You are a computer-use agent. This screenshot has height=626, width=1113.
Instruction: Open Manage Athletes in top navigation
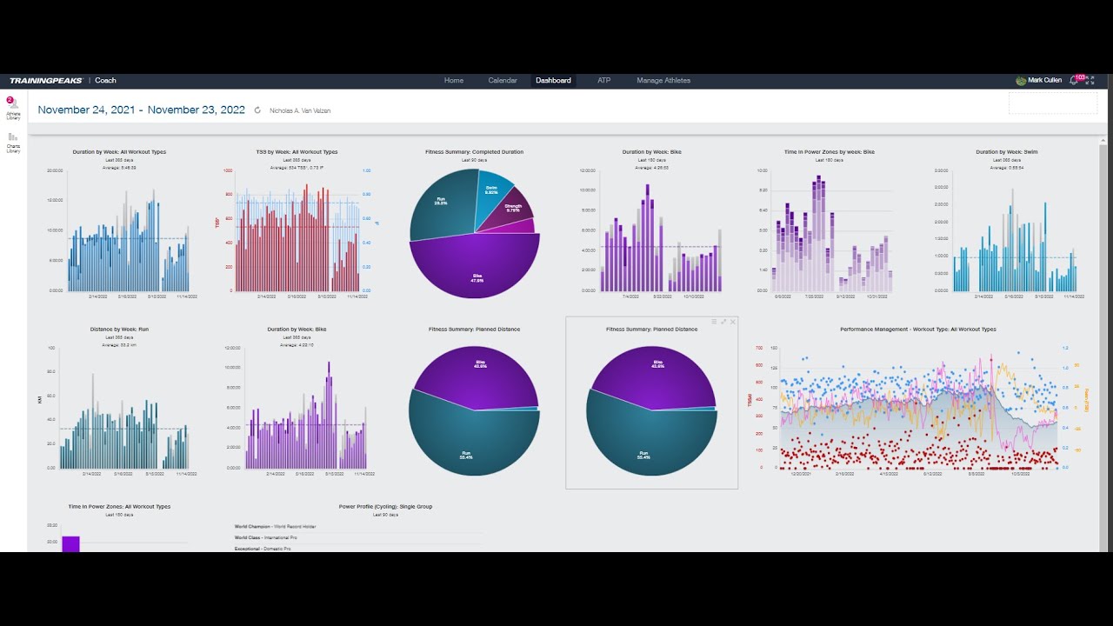(x=663, y=81)
